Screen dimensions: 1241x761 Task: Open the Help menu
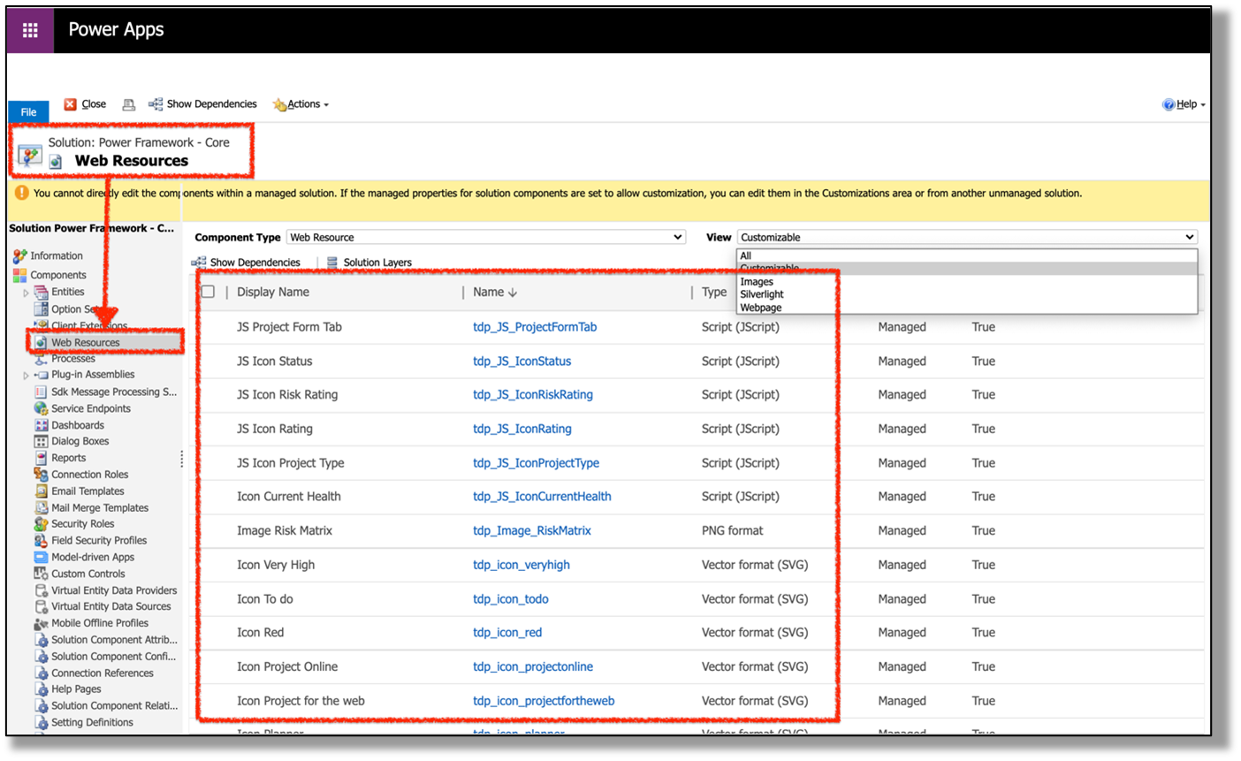point(1184,104)
